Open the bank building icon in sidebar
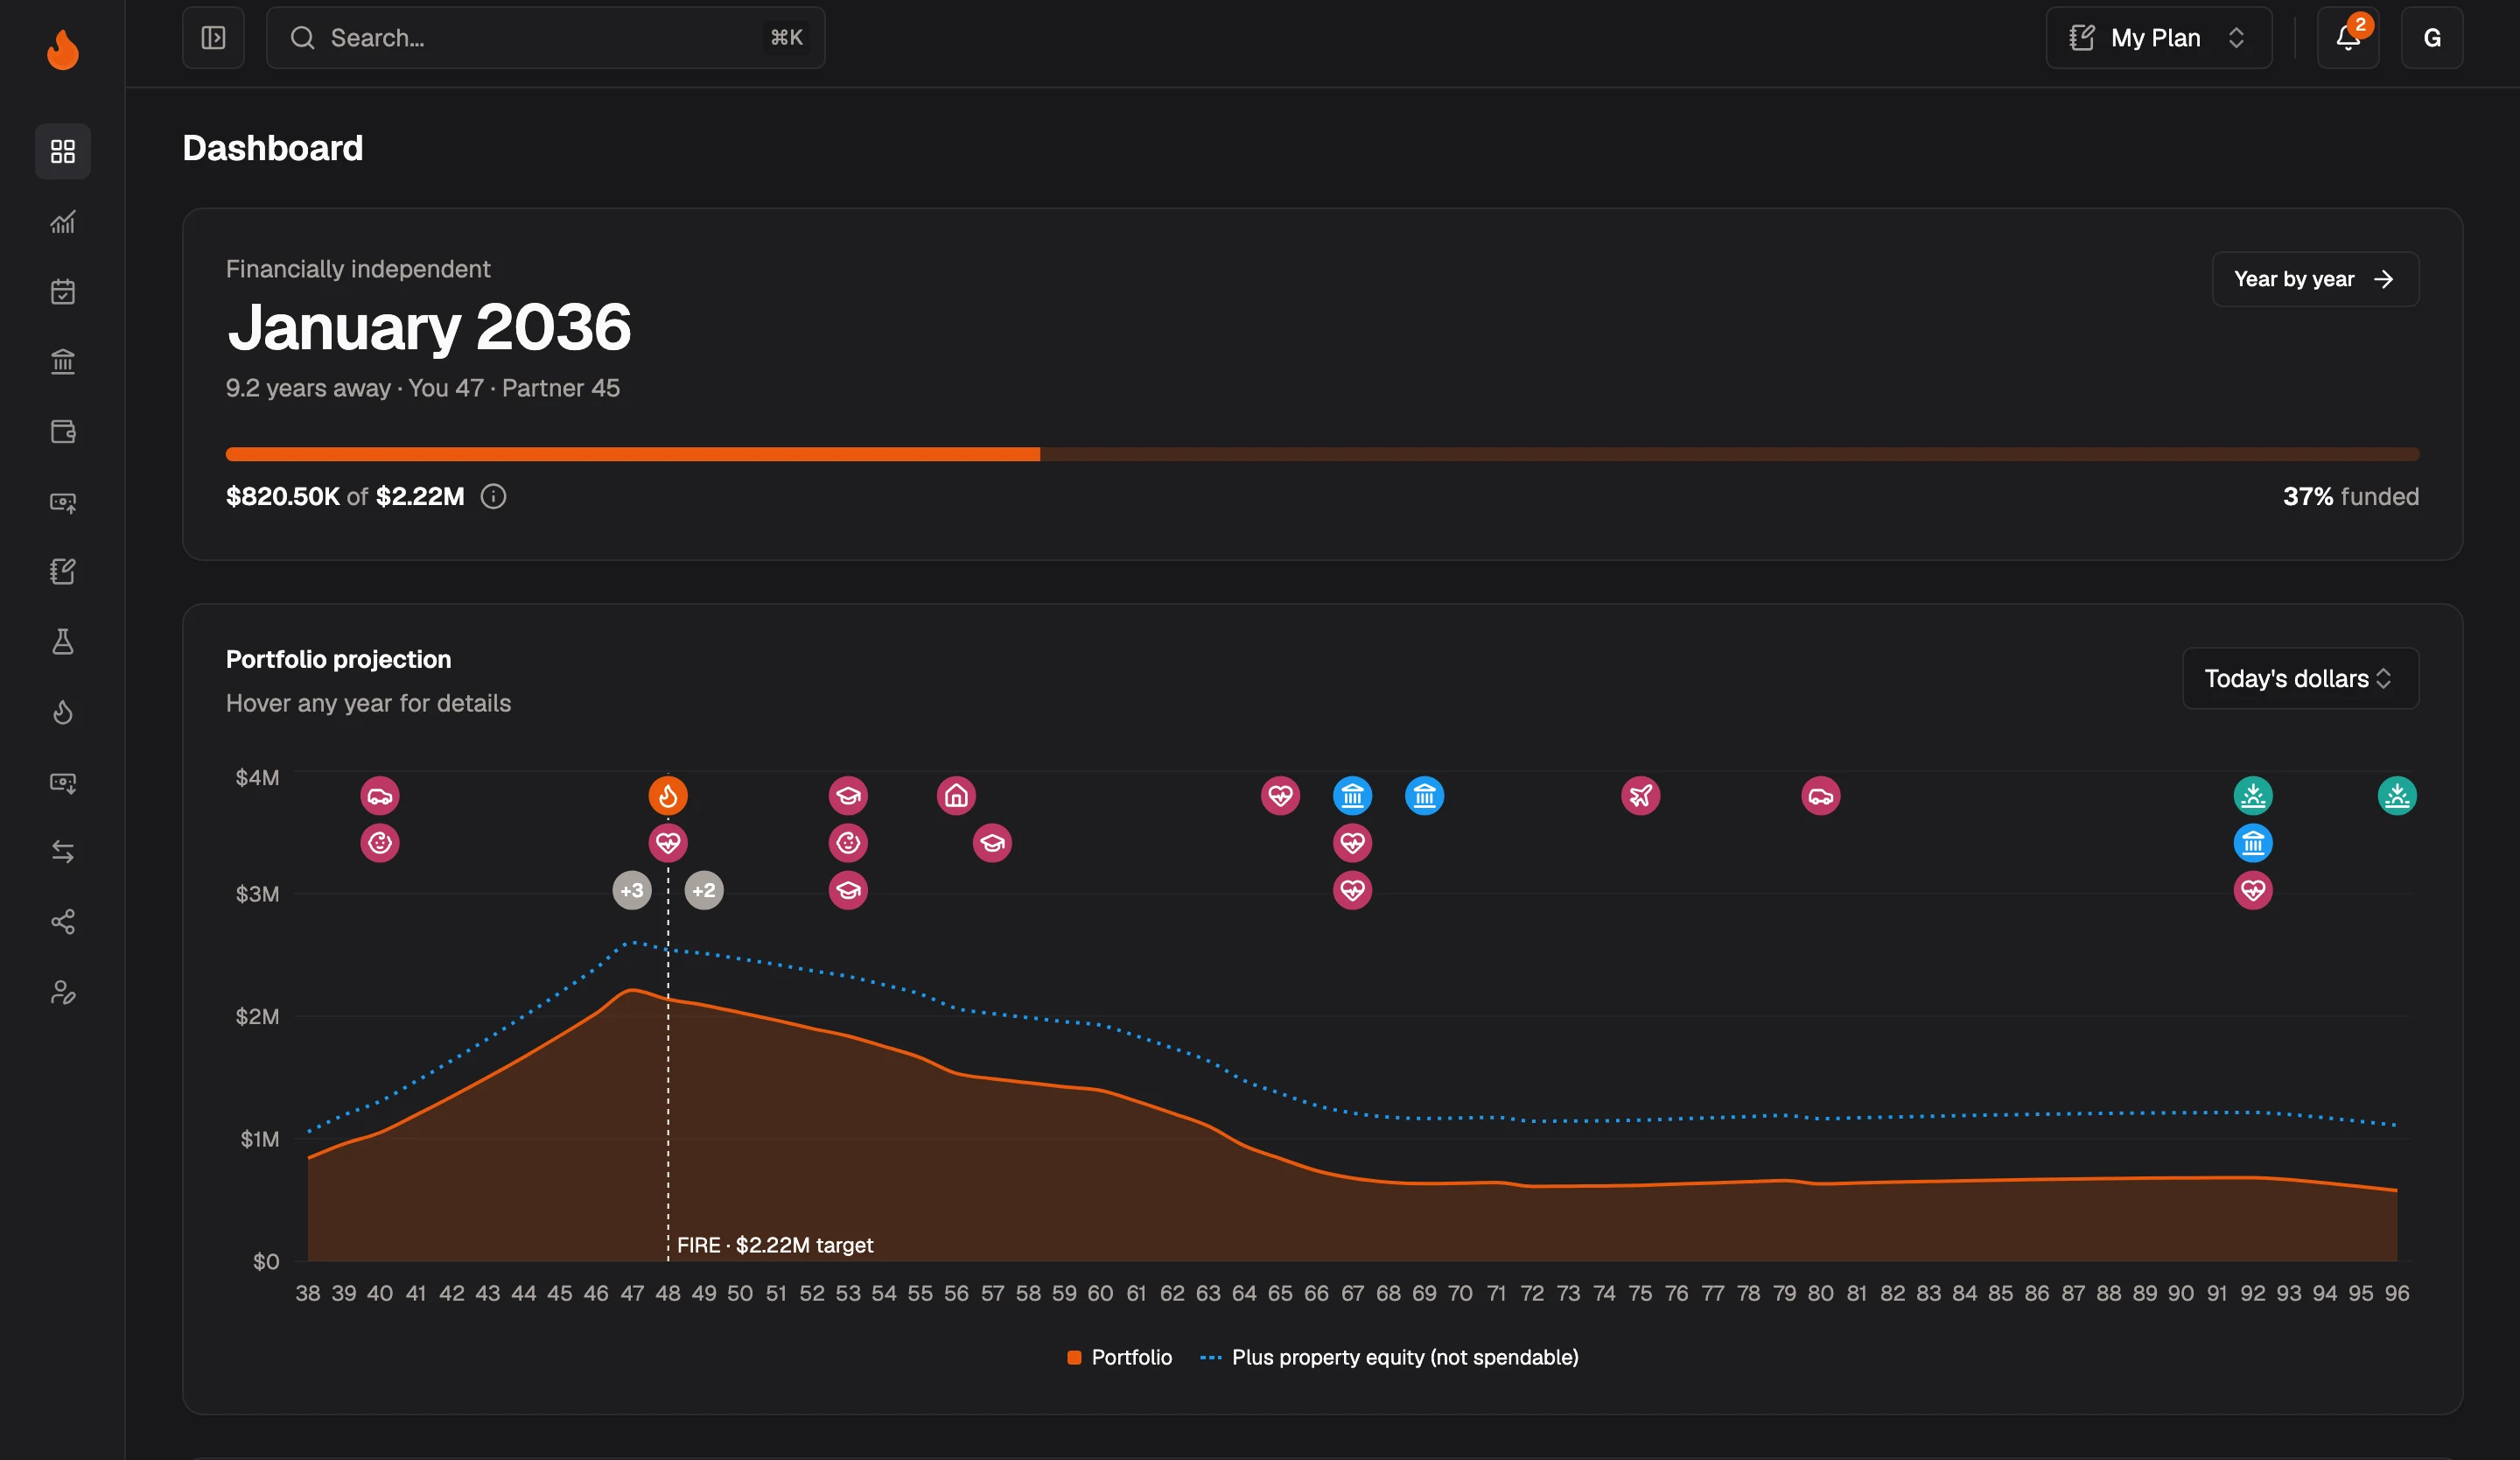 (62, 361)
